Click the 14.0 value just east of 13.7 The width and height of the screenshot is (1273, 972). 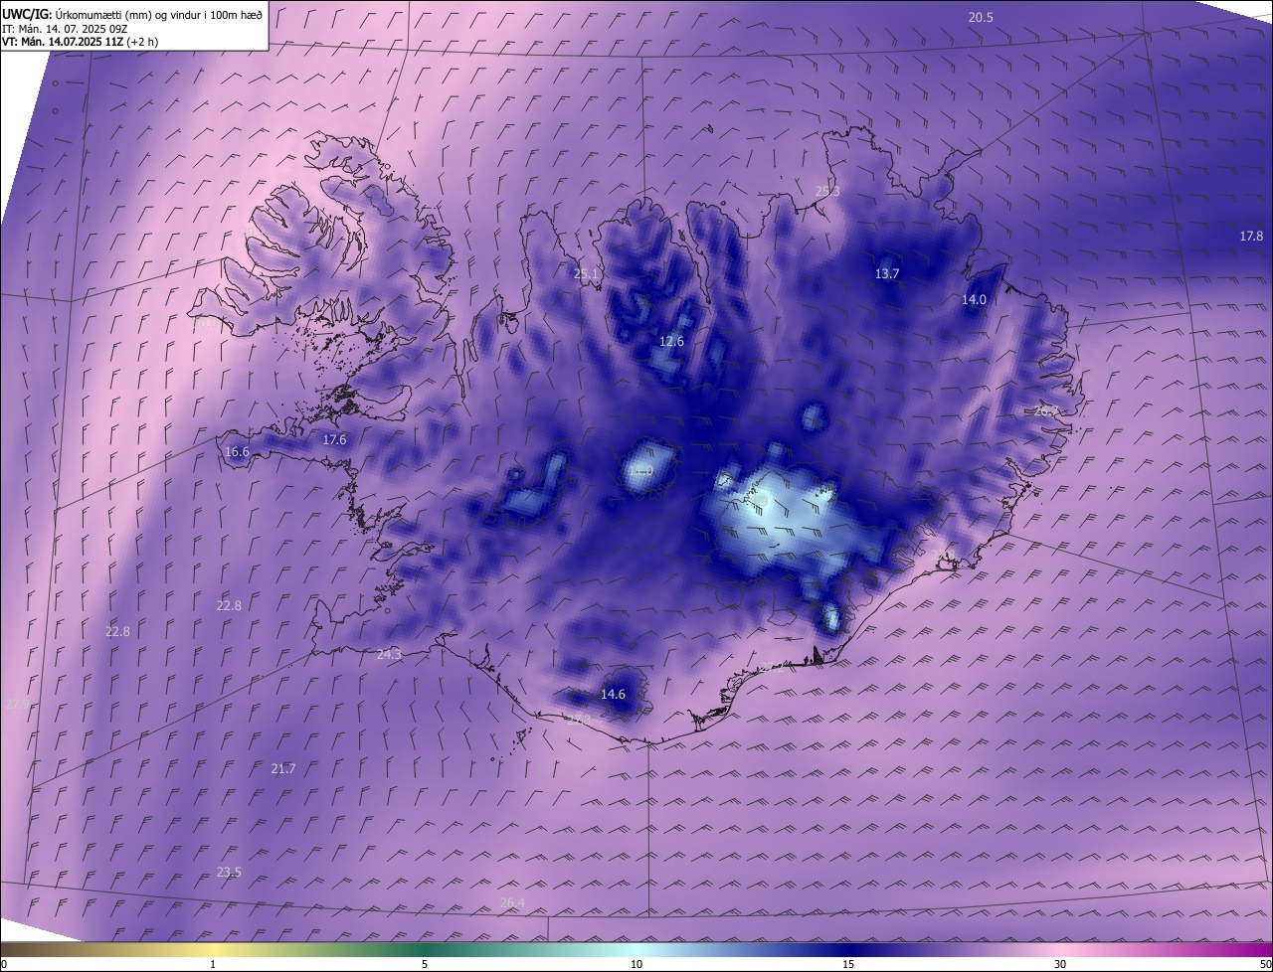(x=974, y=299)
